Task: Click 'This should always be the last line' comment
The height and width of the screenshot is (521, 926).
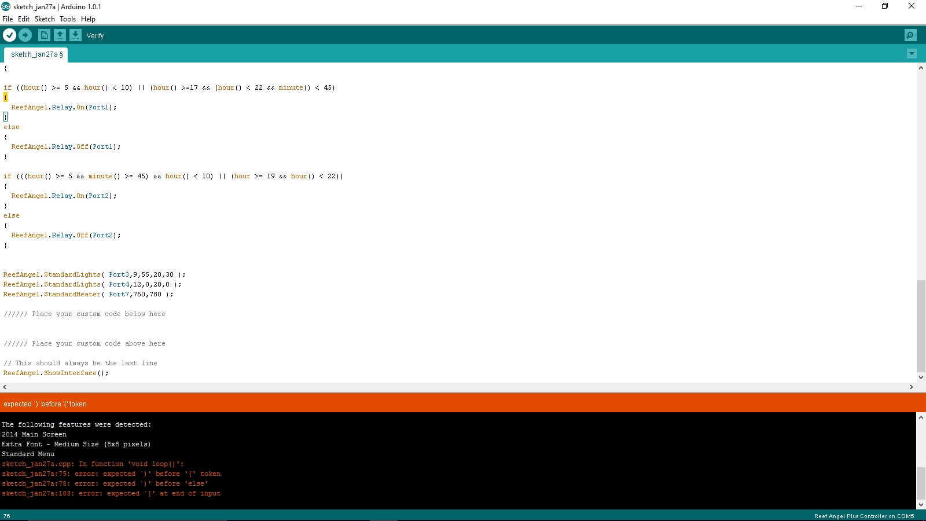Action: 80,364
